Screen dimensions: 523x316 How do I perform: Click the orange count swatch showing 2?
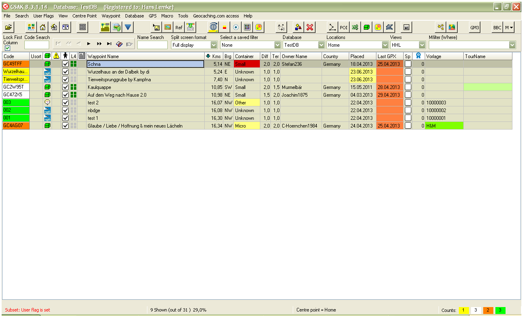pyautogui.click(x=488, y=310)
